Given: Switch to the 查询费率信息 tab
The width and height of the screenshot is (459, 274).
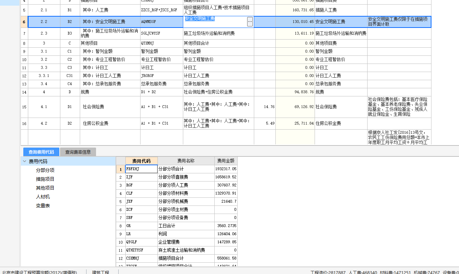Looking at the screenshot, I should tap(78, 152).
